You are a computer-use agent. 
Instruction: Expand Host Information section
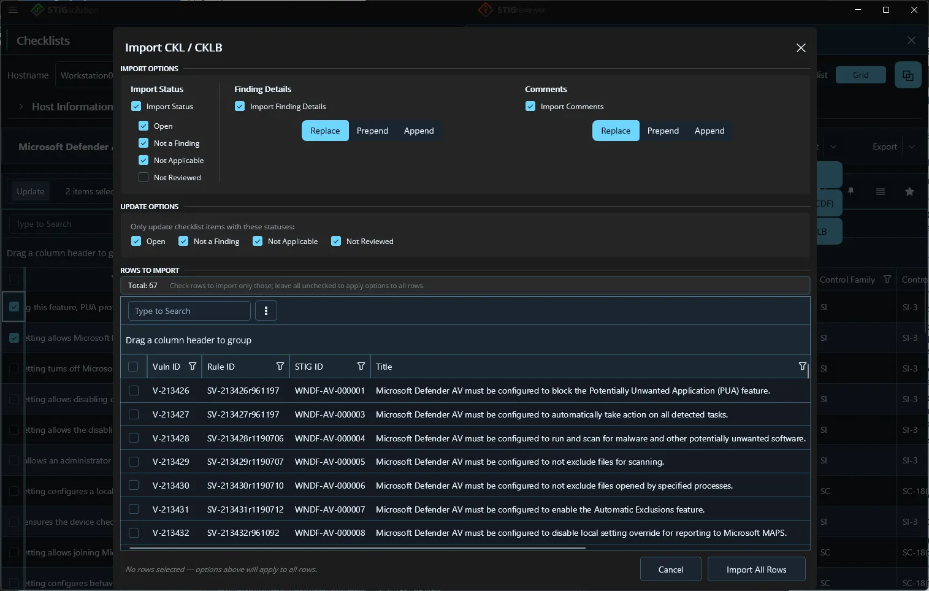coord(21,107)
